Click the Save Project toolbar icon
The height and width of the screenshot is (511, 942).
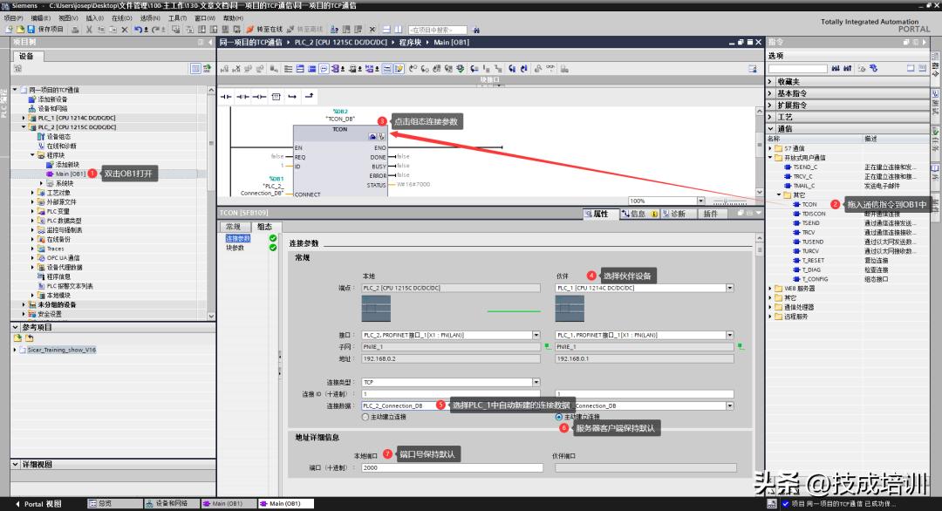point(31,29)
